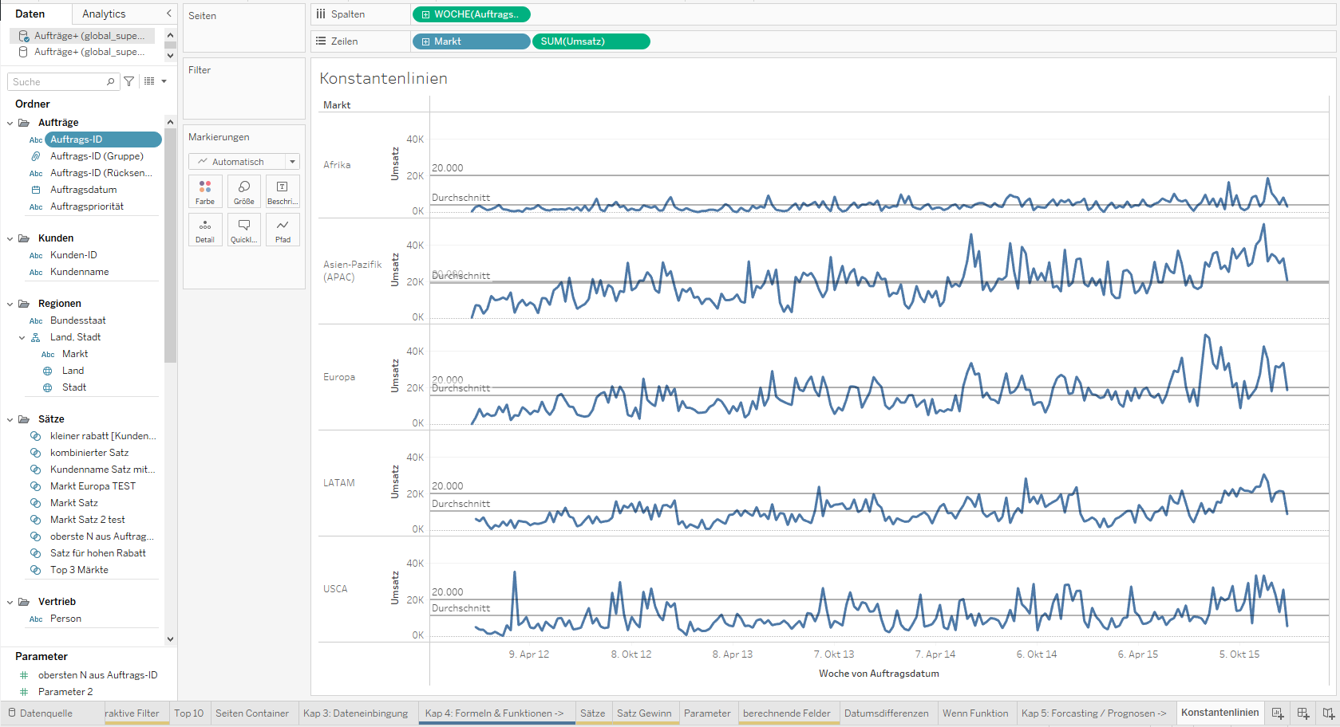Open the Automatisch mark type dropdown
1340x727 pixels.
[244, 162]
